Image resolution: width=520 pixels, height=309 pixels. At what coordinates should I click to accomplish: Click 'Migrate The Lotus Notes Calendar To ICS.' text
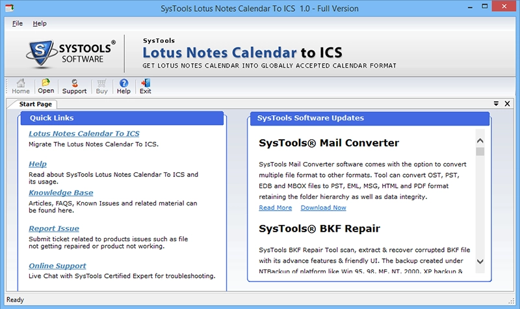point(94,144)
